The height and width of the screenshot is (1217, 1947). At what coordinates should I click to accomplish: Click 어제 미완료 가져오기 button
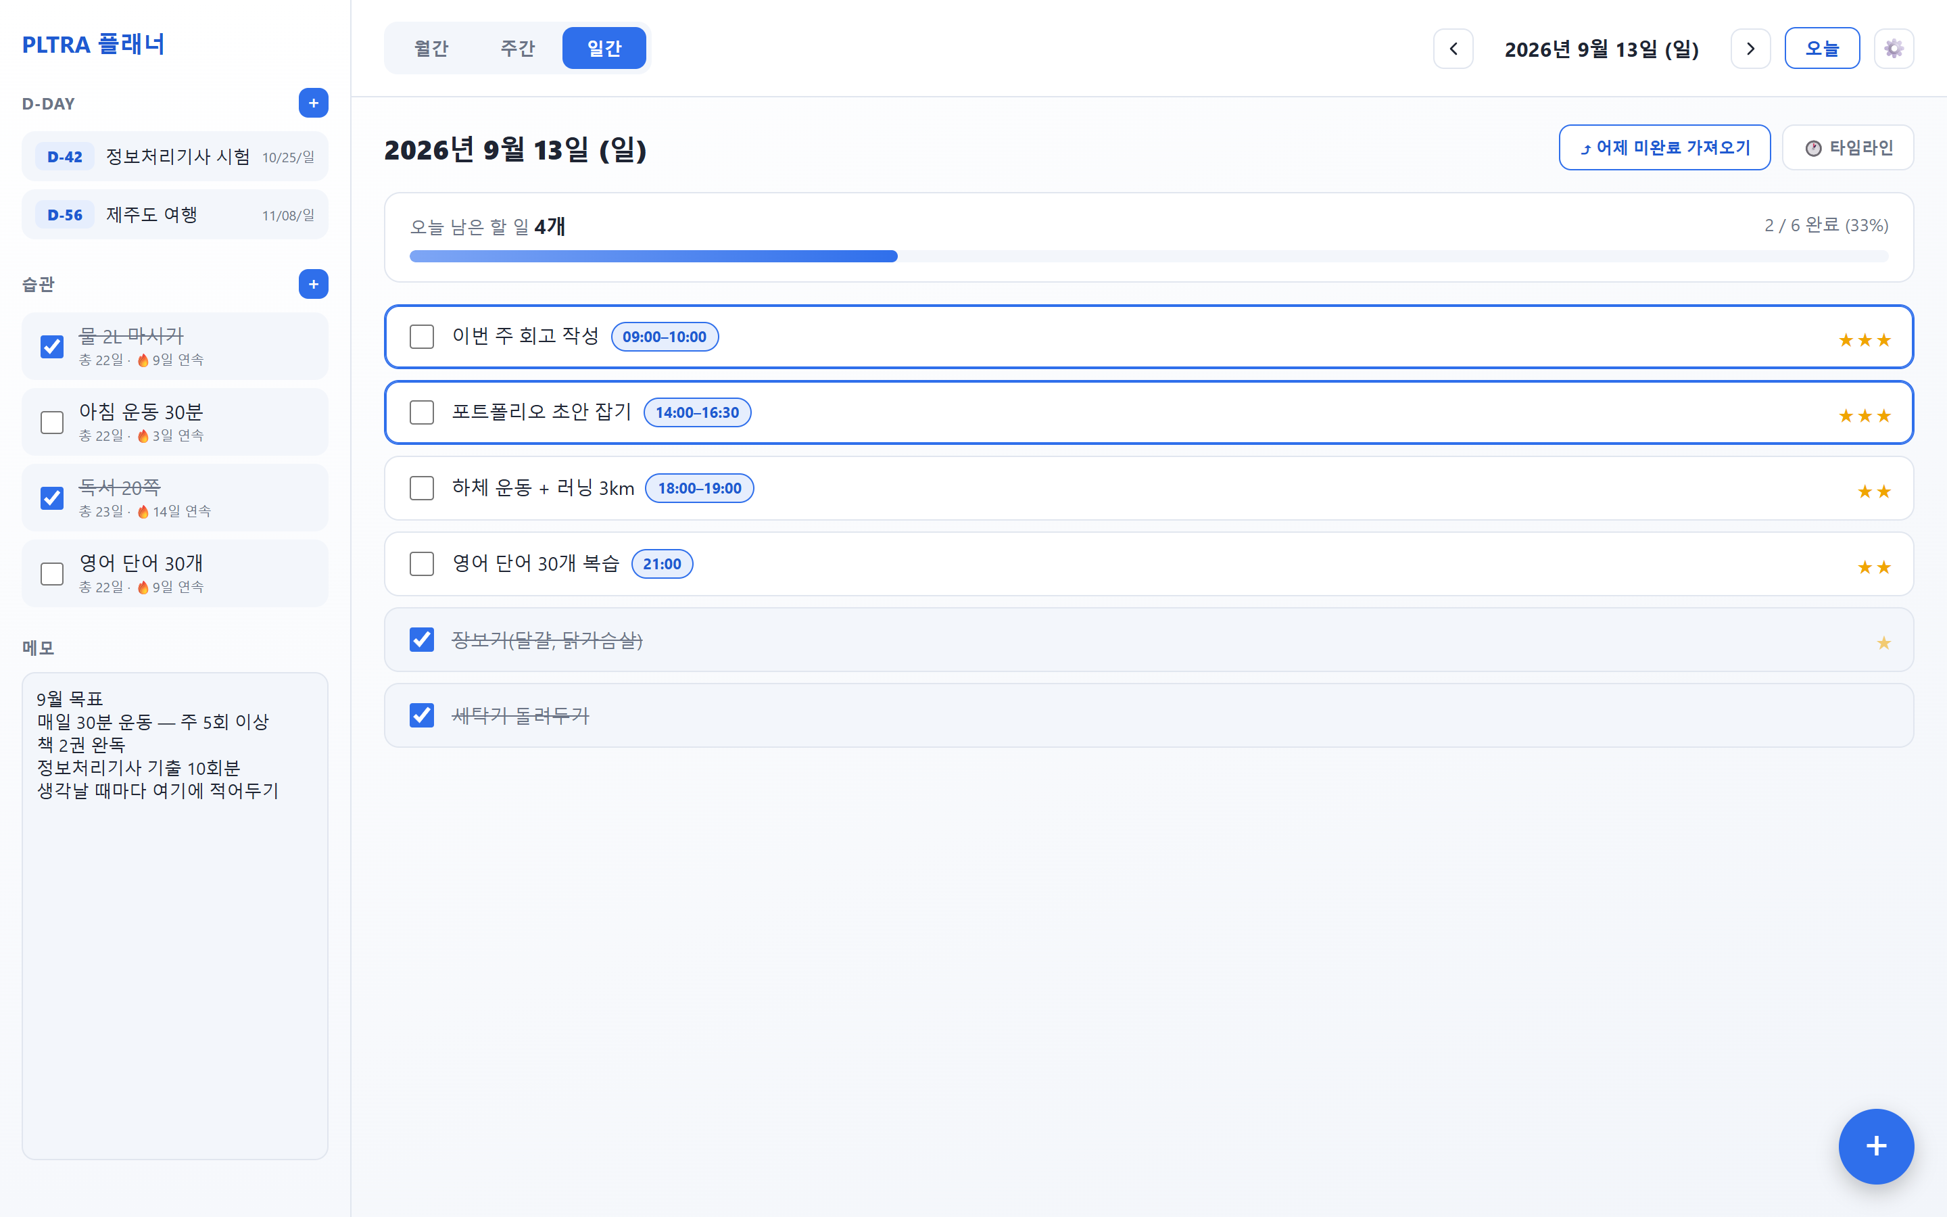tap(1664, 147)
